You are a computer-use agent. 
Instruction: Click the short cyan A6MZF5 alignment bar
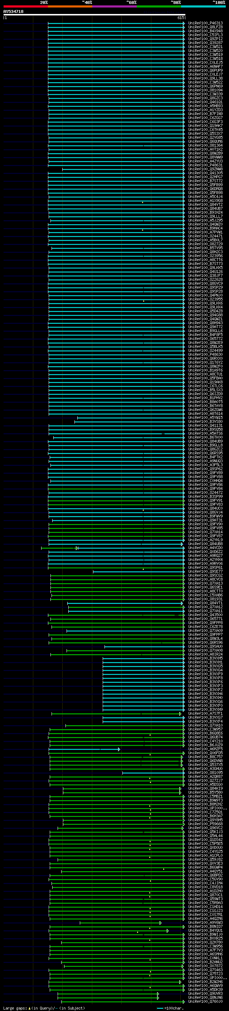coord(84,750)
